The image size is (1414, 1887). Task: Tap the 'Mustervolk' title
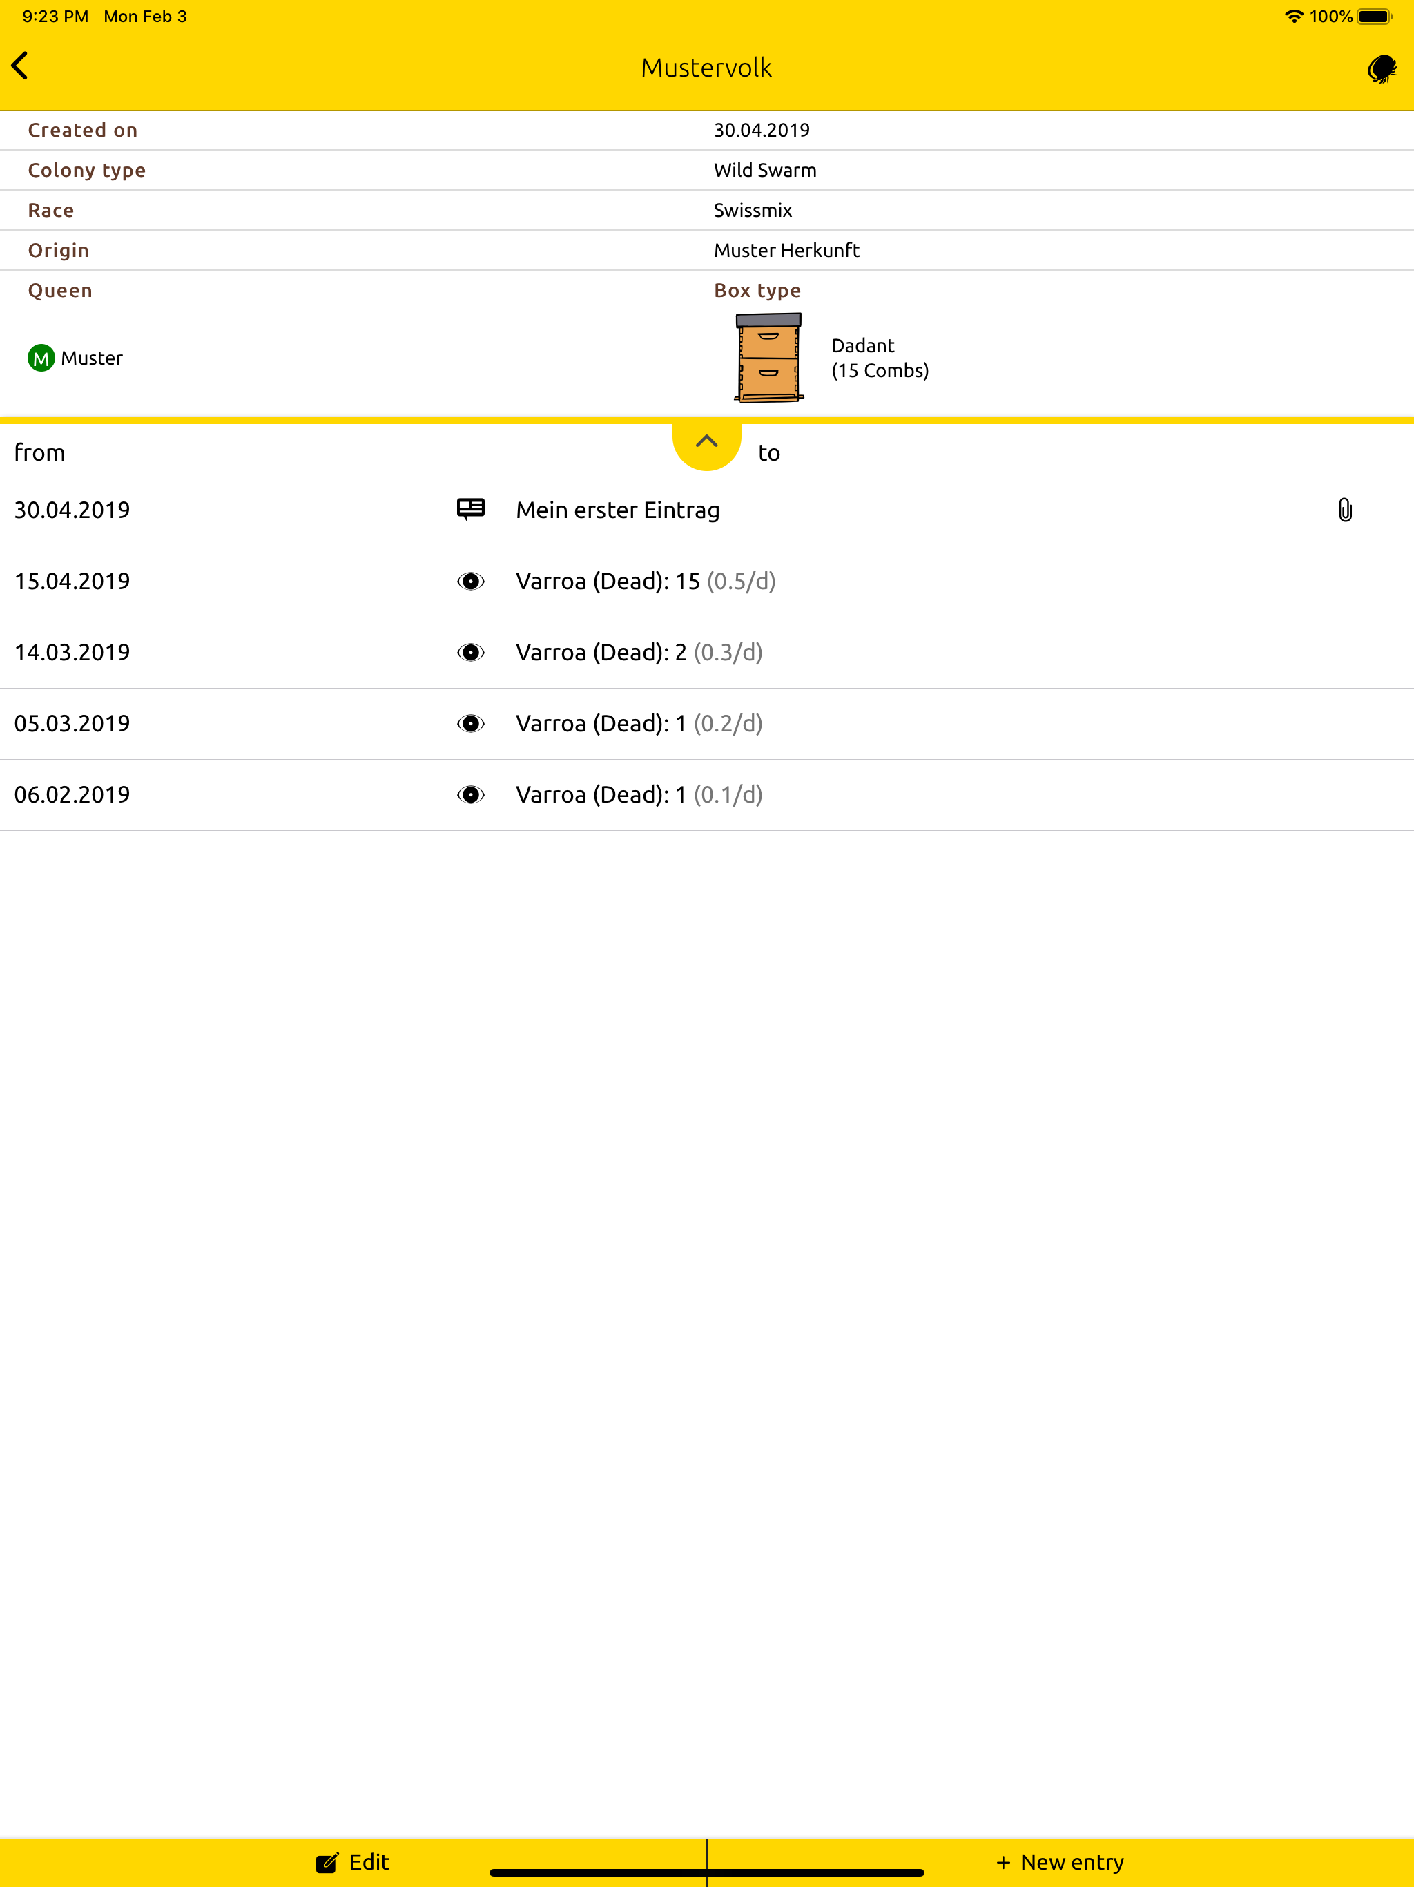pyautogui.click(x=706, y=68)
